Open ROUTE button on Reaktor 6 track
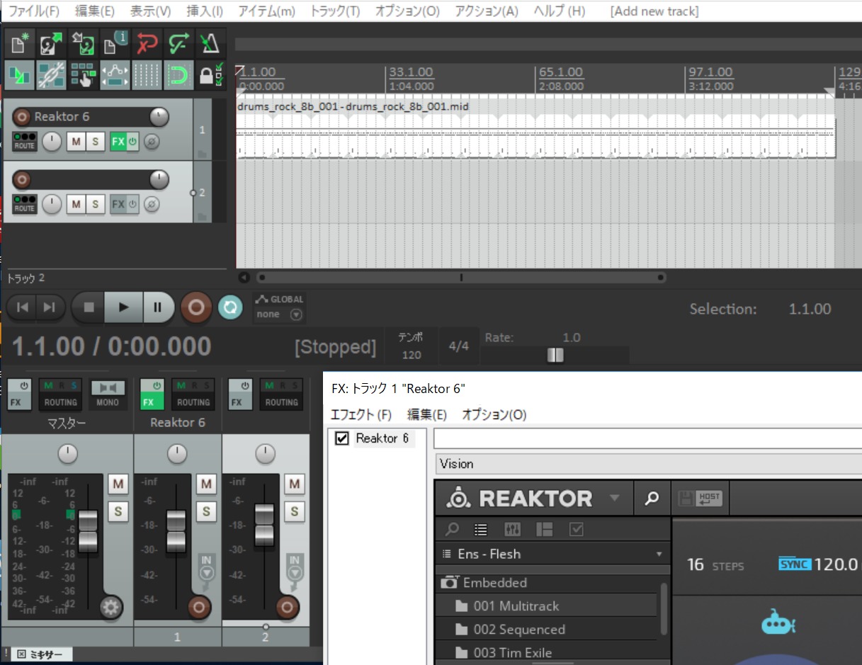Viewport: 862px width, 665px height. [x=25, y=142]
